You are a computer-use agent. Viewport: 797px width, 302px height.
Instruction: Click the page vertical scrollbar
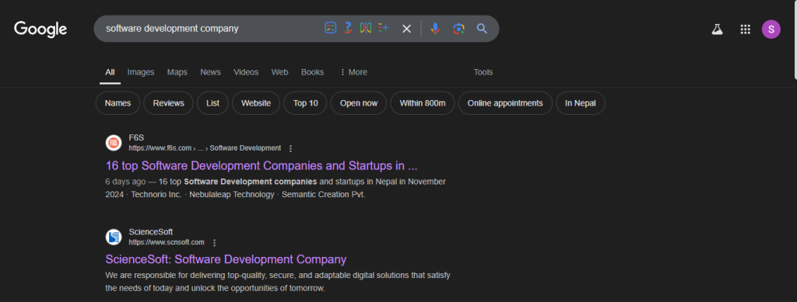(795, 40)
